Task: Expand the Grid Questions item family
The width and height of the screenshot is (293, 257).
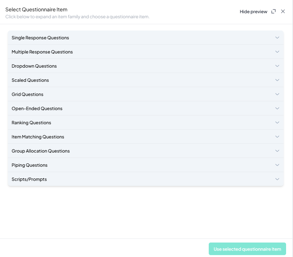Action: tap(27, 94)
